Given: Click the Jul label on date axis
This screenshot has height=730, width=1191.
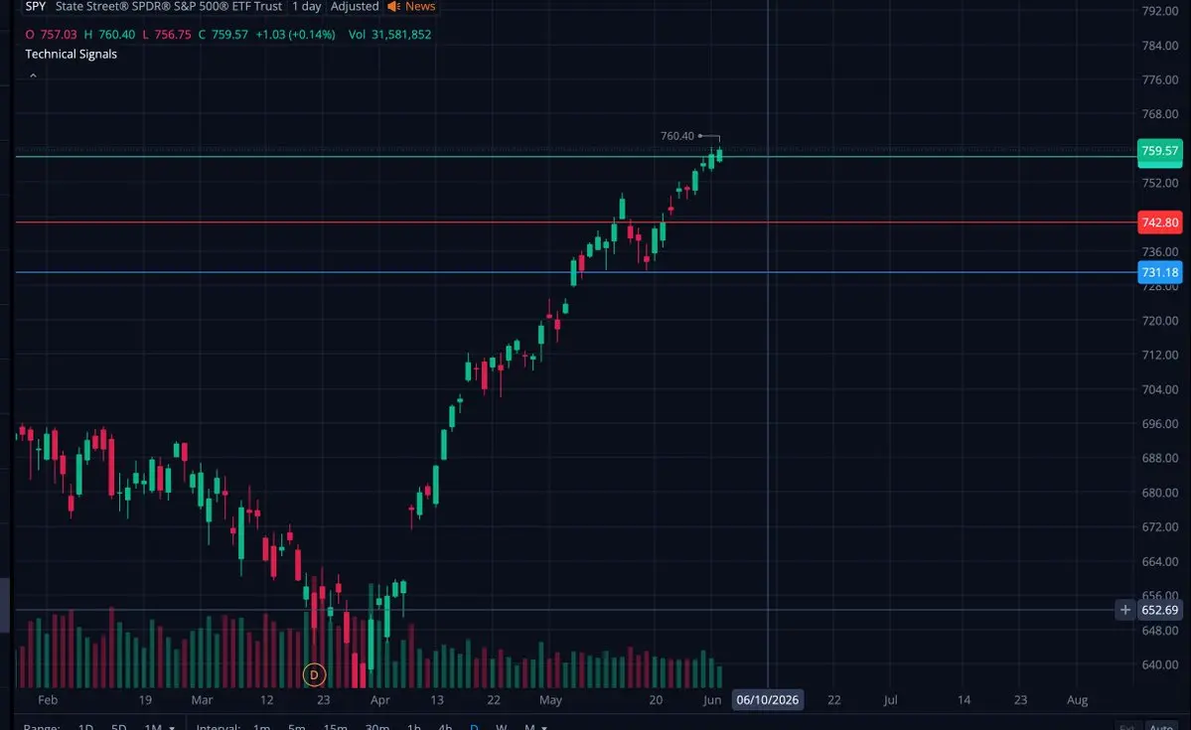Looking at the screenshot, I should (890, 699).
